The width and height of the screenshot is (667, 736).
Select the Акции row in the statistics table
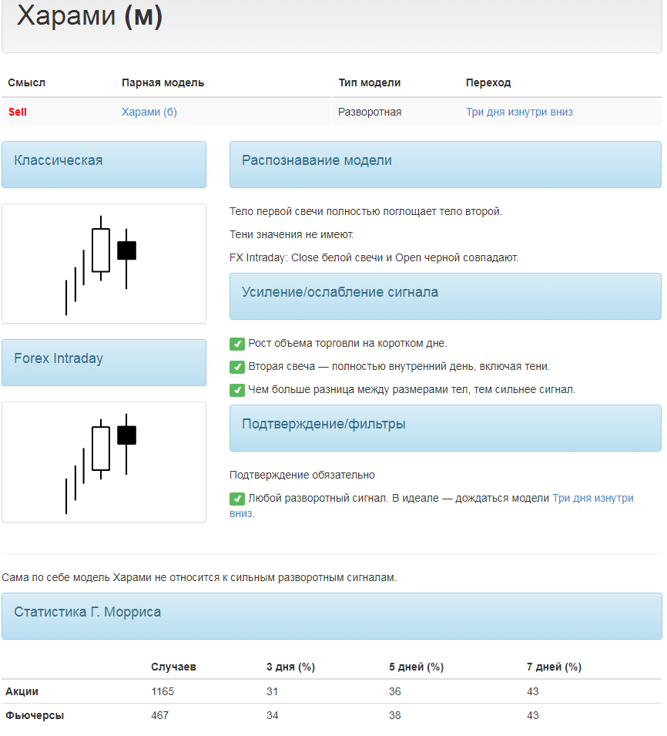pyautogui.click(x=332, y=691)
